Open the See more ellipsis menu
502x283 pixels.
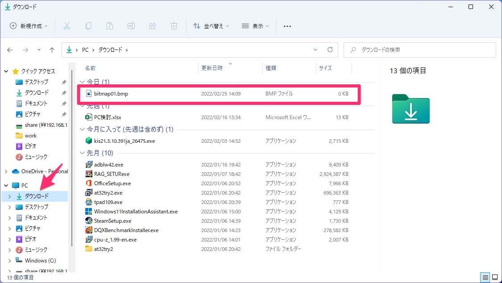click(x=287, y=26)
